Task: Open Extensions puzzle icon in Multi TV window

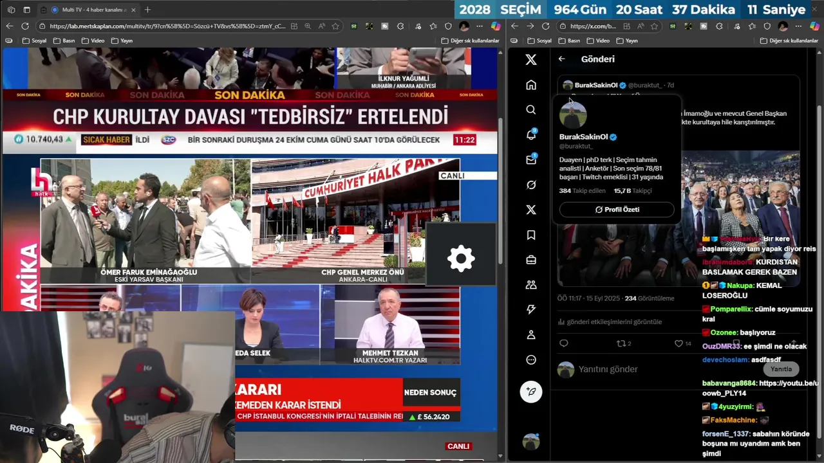Action: click(400, 26)
